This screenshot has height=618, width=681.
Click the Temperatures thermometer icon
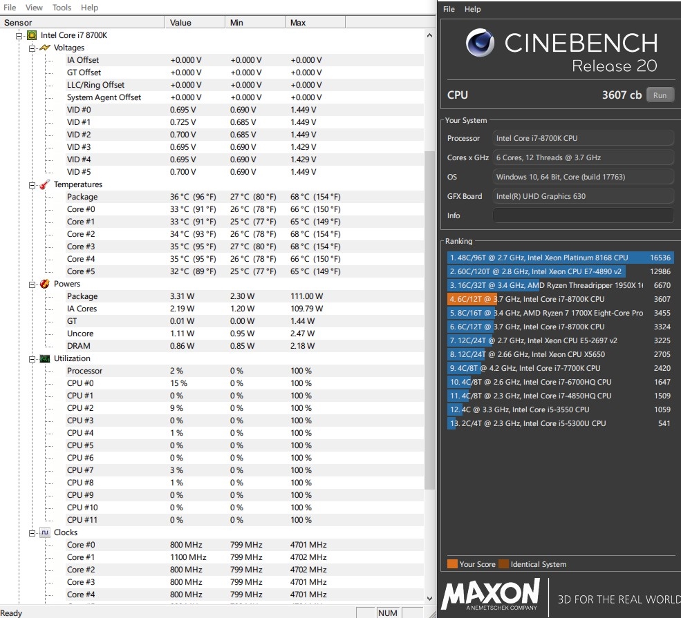pos(44,184)
